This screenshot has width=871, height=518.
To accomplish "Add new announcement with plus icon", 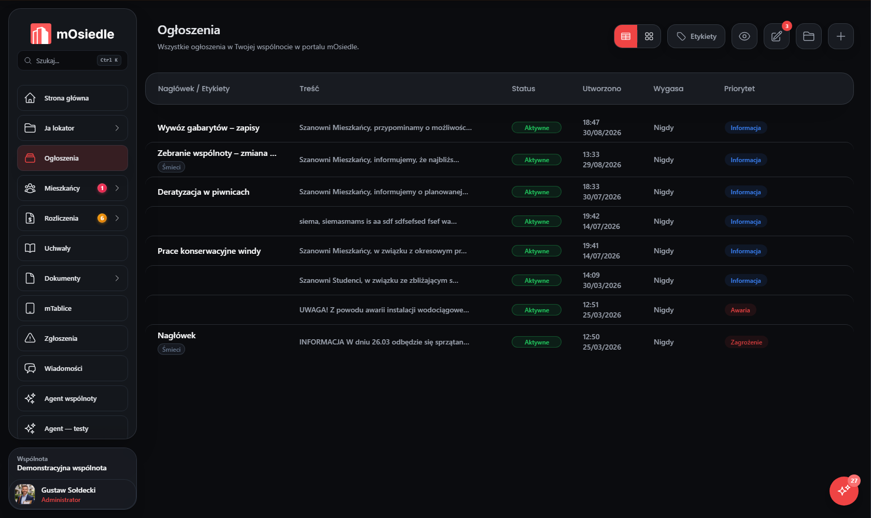I will click(841, 36).
